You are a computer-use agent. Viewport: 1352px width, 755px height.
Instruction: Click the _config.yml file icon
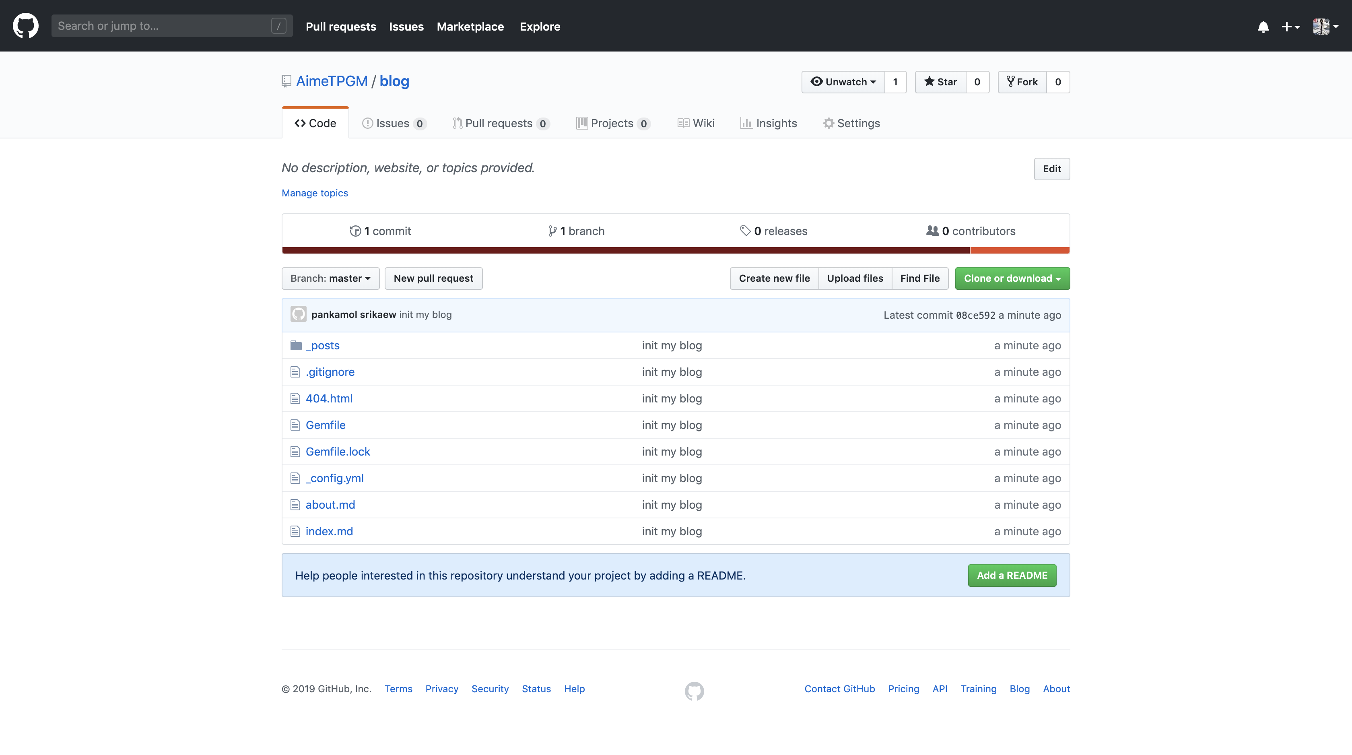(295, 478)
